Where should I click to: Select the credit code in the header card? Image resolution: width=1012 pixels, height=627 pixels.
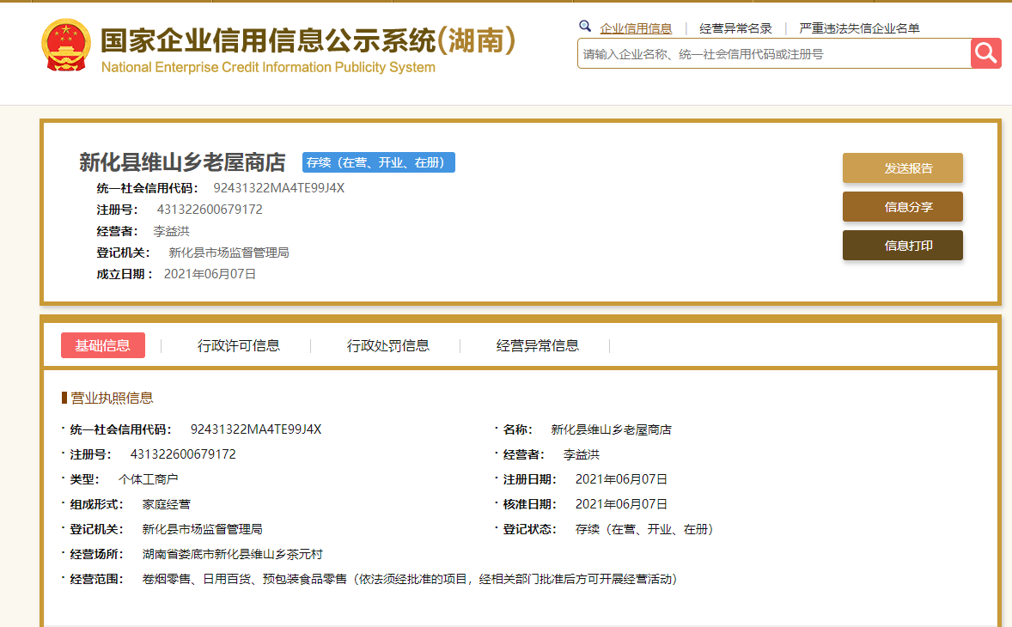coord(279,188)
